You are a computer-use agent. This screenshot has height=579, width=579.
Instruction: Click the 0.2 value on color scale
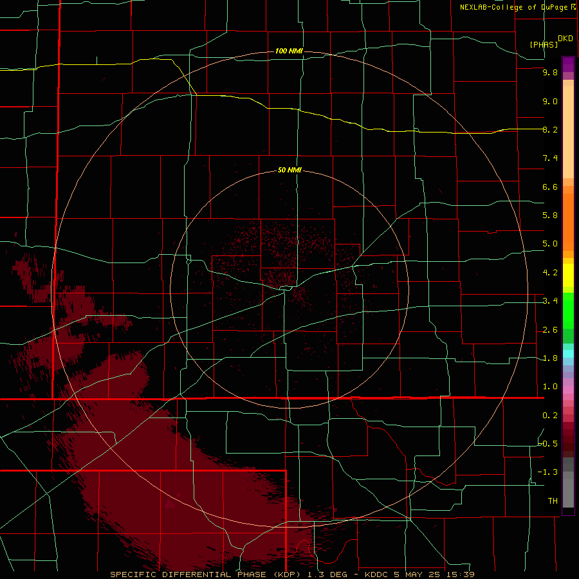(x=550, y=416)
